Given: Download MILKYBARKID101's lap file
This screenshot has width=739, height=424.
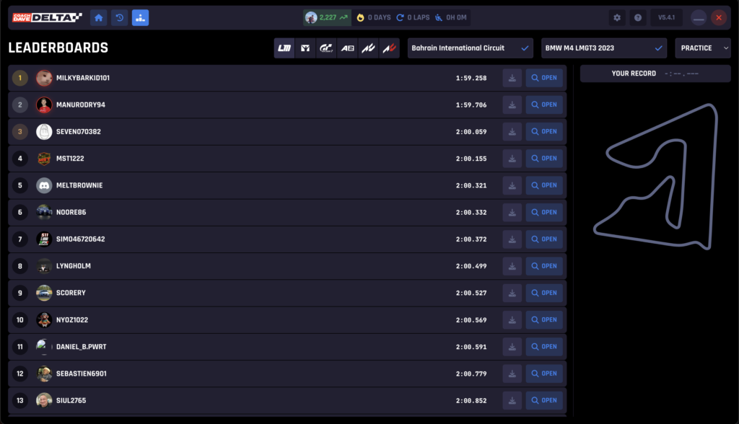Looking at the screenshot, I should tap(512, 78).
